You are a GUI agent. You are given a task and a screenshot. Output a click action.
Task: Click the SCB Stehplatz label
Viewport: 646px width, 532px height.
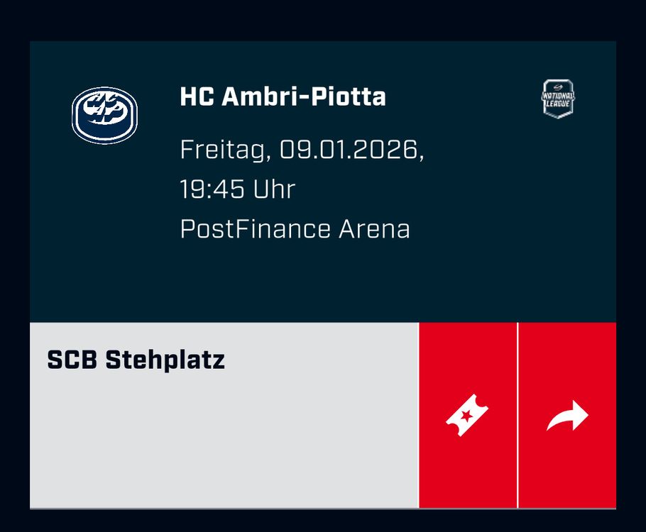(x=136, y=360)
